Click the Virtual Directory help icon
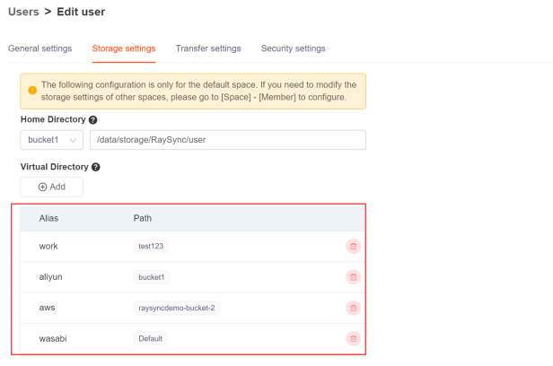The width and height of the screenshot is (553, 366). 95,167
